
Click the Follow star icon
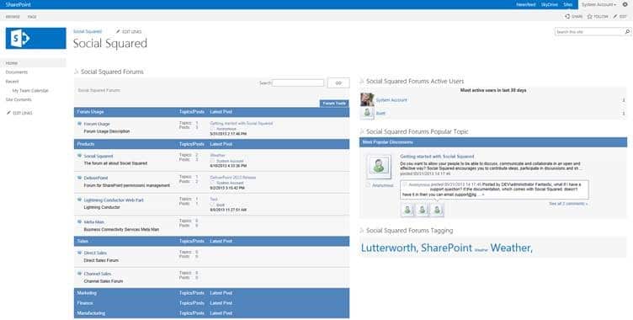point(589,17)
